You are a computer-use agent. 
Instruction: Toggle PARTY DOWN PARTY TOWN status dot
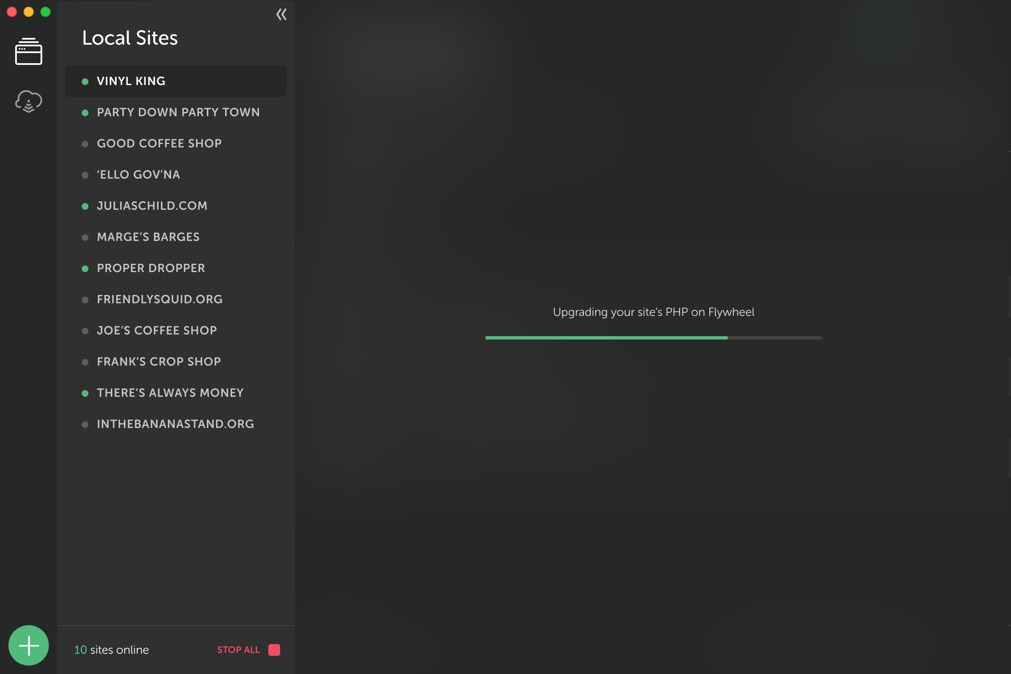click(x=85, y=112)
